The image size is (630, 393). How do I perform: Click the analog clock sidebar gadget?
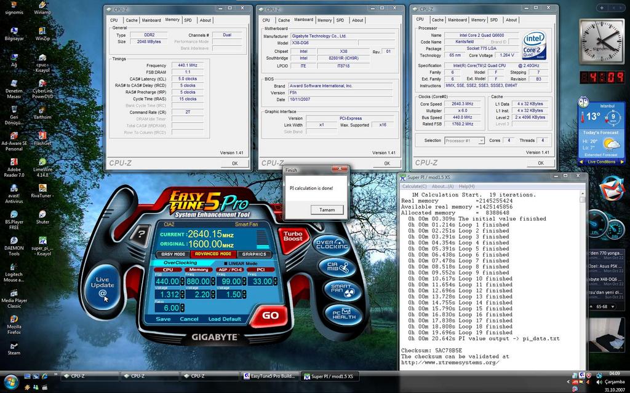pyautogui.click(x=602, y=41)
